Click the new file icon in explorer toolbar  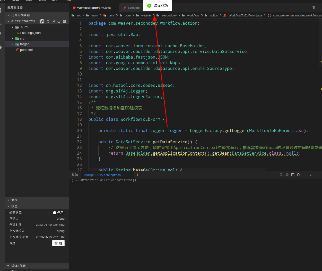42,21
